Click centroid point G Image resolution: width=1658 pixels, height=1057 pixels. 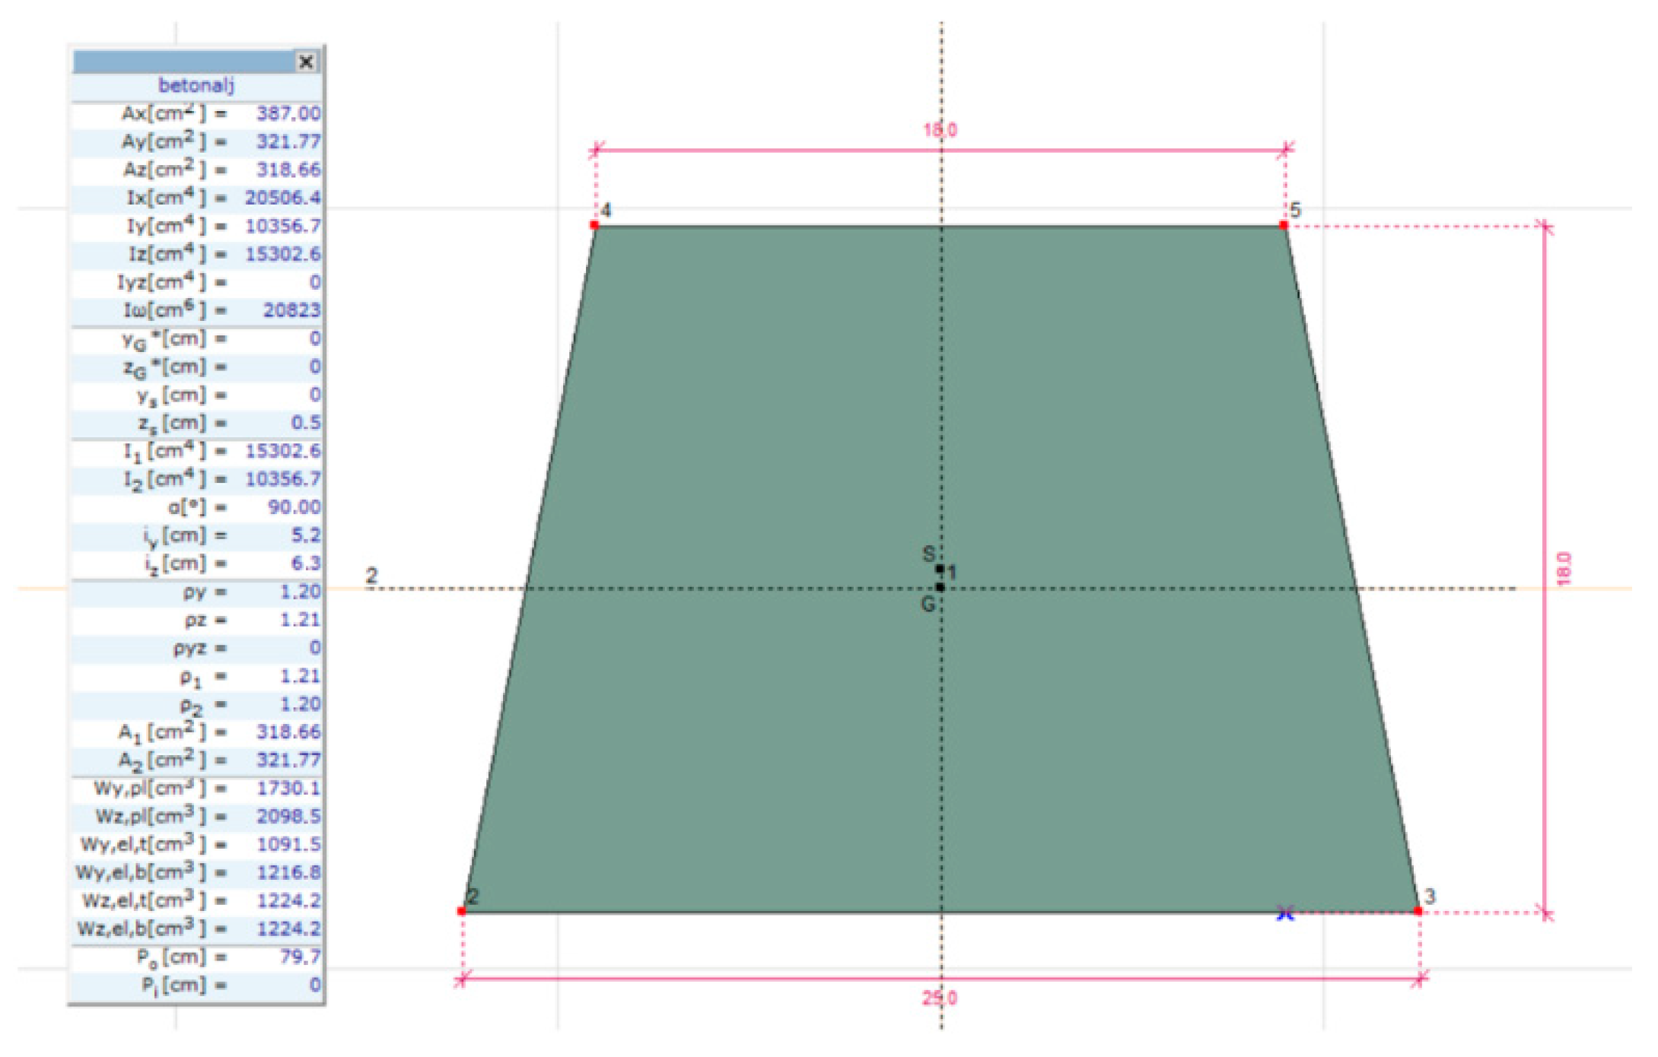[940, 587]
